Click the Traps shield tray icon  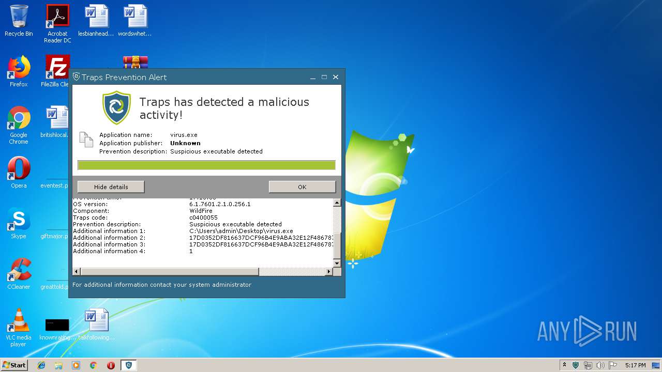pos(576,365)
